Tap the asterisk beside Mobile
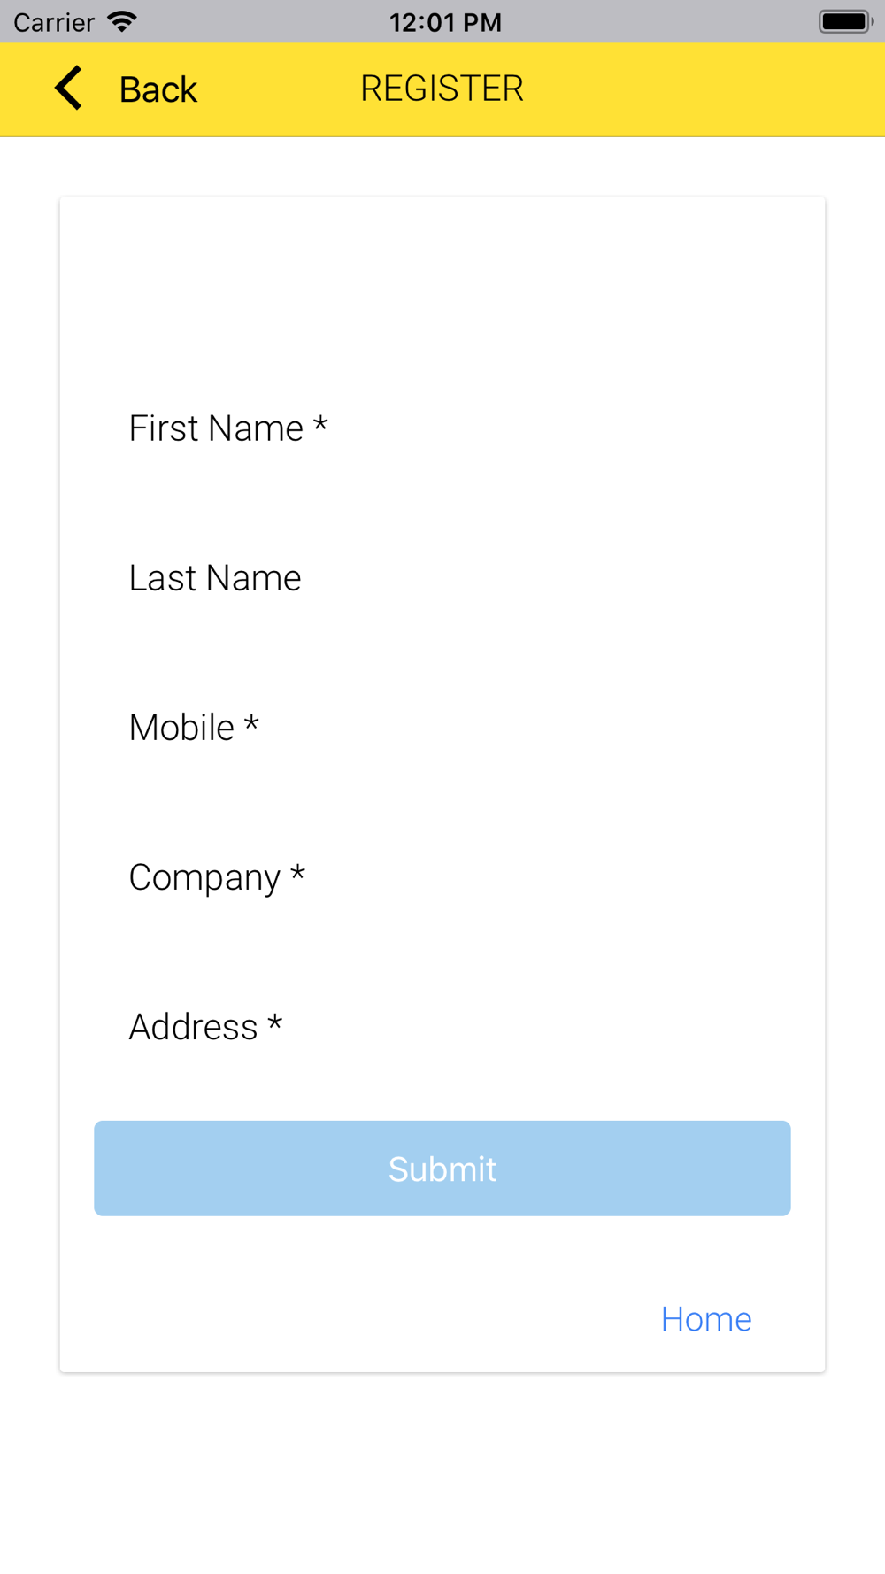885x1574 pixels. (x=251, y=724)
